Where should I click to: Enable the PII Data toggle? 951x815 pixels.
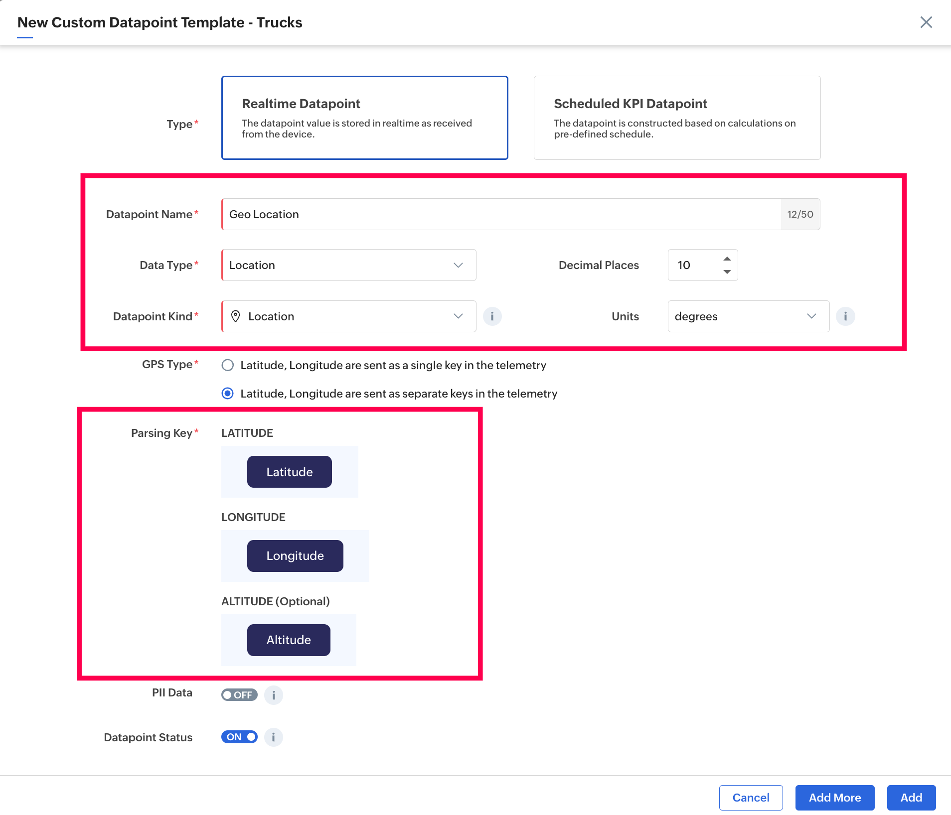[x=239, y=695]
